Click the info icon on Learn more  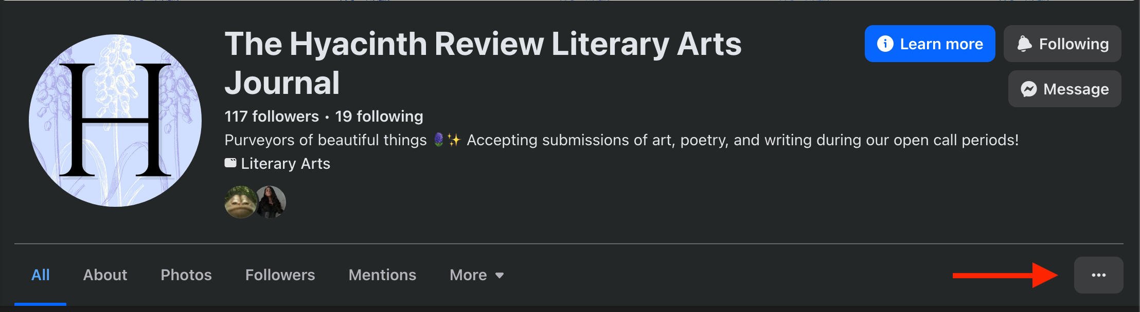tap(885, 44)
